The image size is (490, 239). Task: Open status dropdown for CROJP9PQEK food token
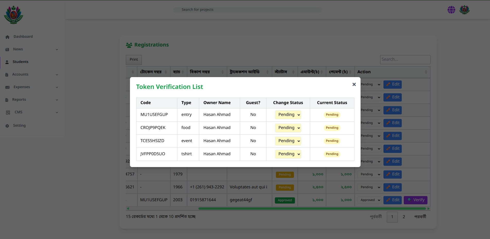(x=288, y=128)
